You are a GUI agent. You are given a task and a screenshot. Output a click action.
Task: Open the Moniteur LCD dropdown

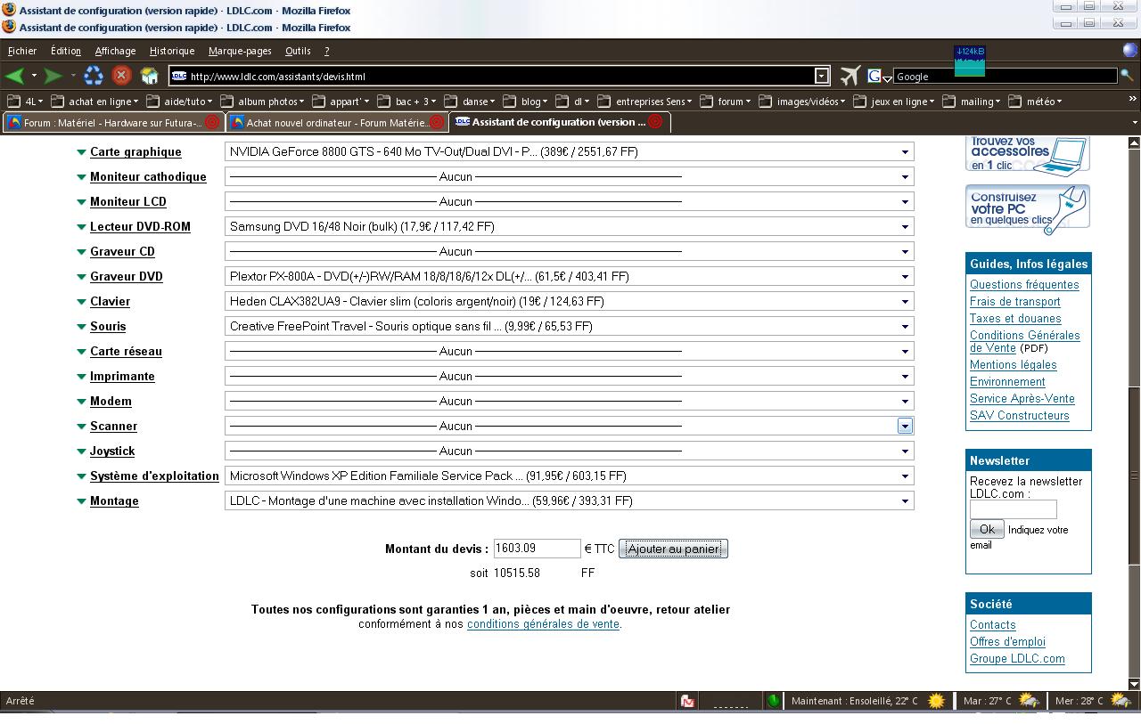(569, 202)
